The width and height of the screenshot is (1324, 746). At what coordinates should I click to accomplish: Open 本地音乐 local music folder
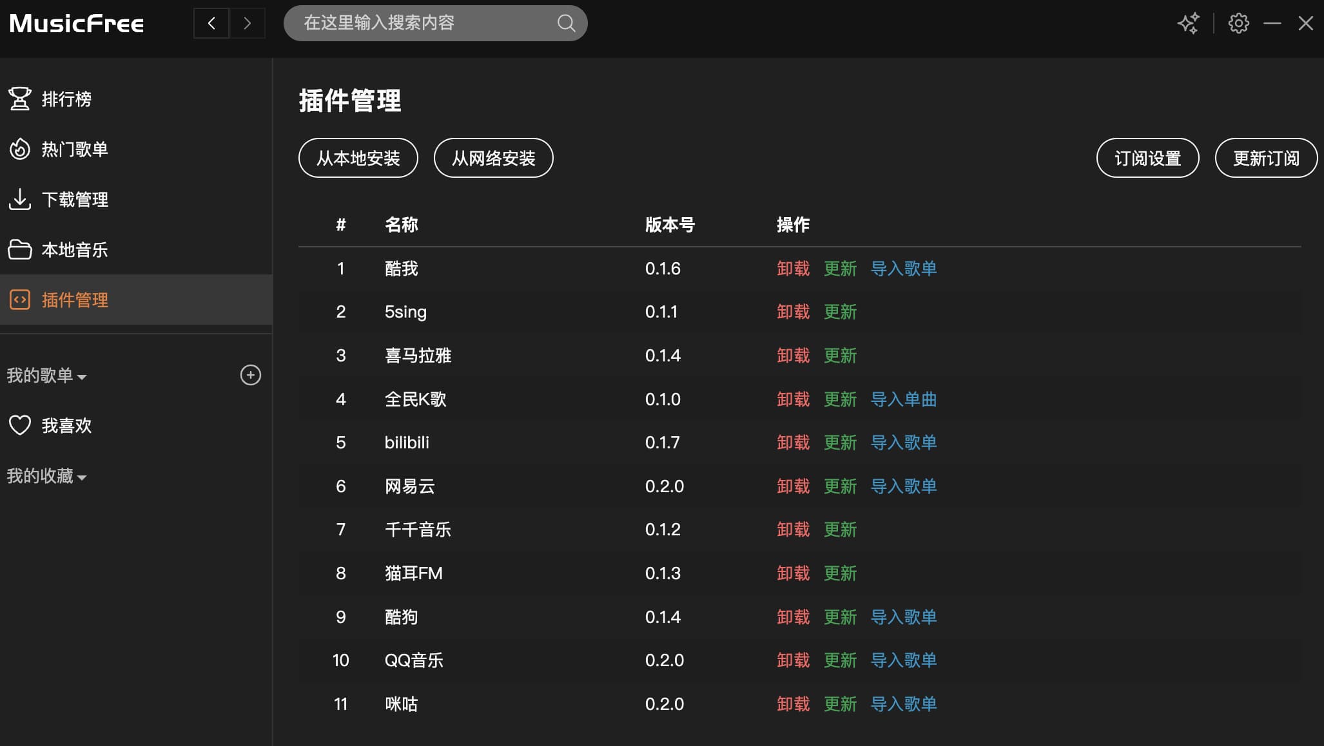[x=74, y=250]
